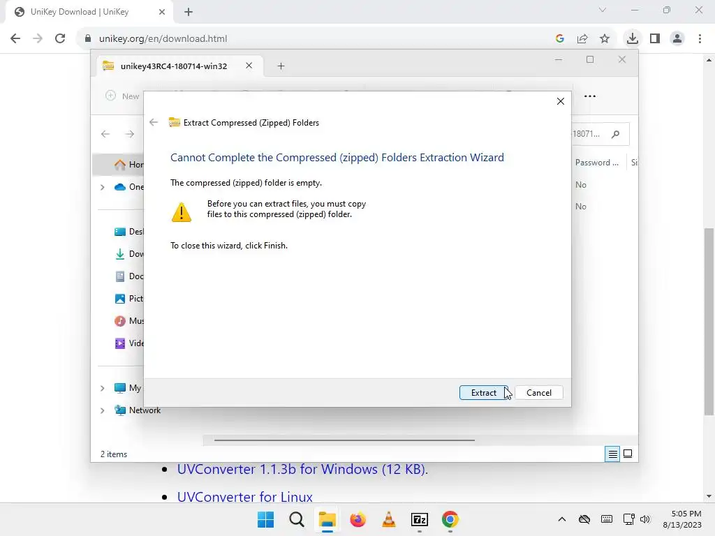The image size is (715, 536).
Task: Open Music in the navigation pane
Action: coord(129,321)
